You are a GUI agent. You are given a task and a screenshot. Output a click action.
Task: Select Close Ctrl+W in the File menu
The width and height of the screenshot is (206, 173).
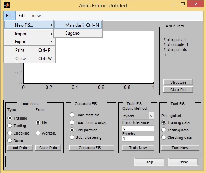pos(29,58)
